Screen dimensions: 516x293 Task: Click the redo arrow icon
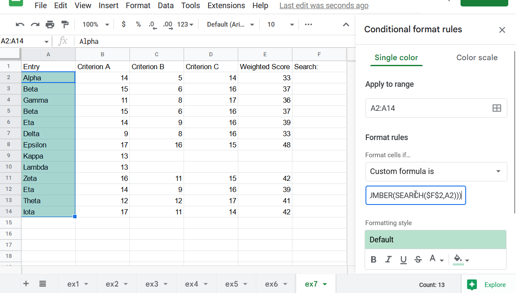(x=35, y=24)
